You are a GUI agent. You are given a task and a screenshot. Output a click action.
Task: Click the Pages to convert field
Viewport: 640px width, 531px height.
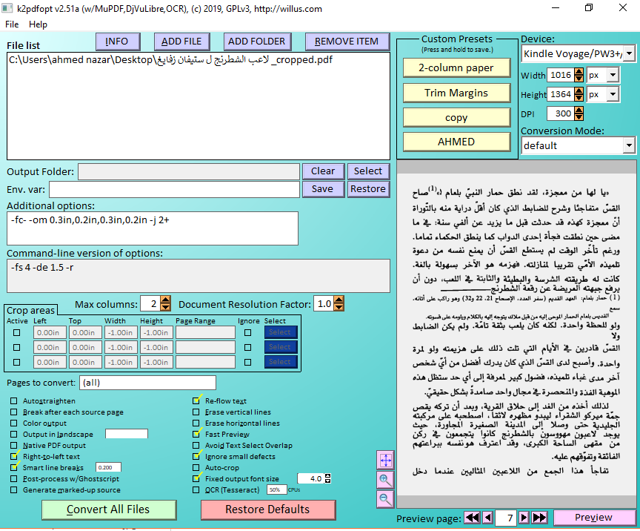[147, 383]
